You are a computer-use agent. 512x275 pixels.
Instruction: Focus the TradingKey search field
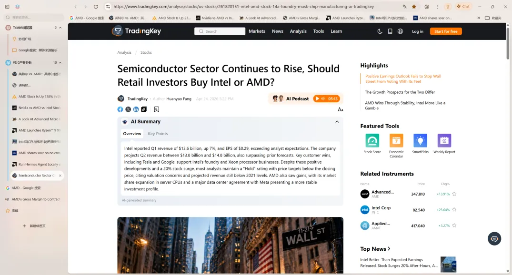click(220, 31)
